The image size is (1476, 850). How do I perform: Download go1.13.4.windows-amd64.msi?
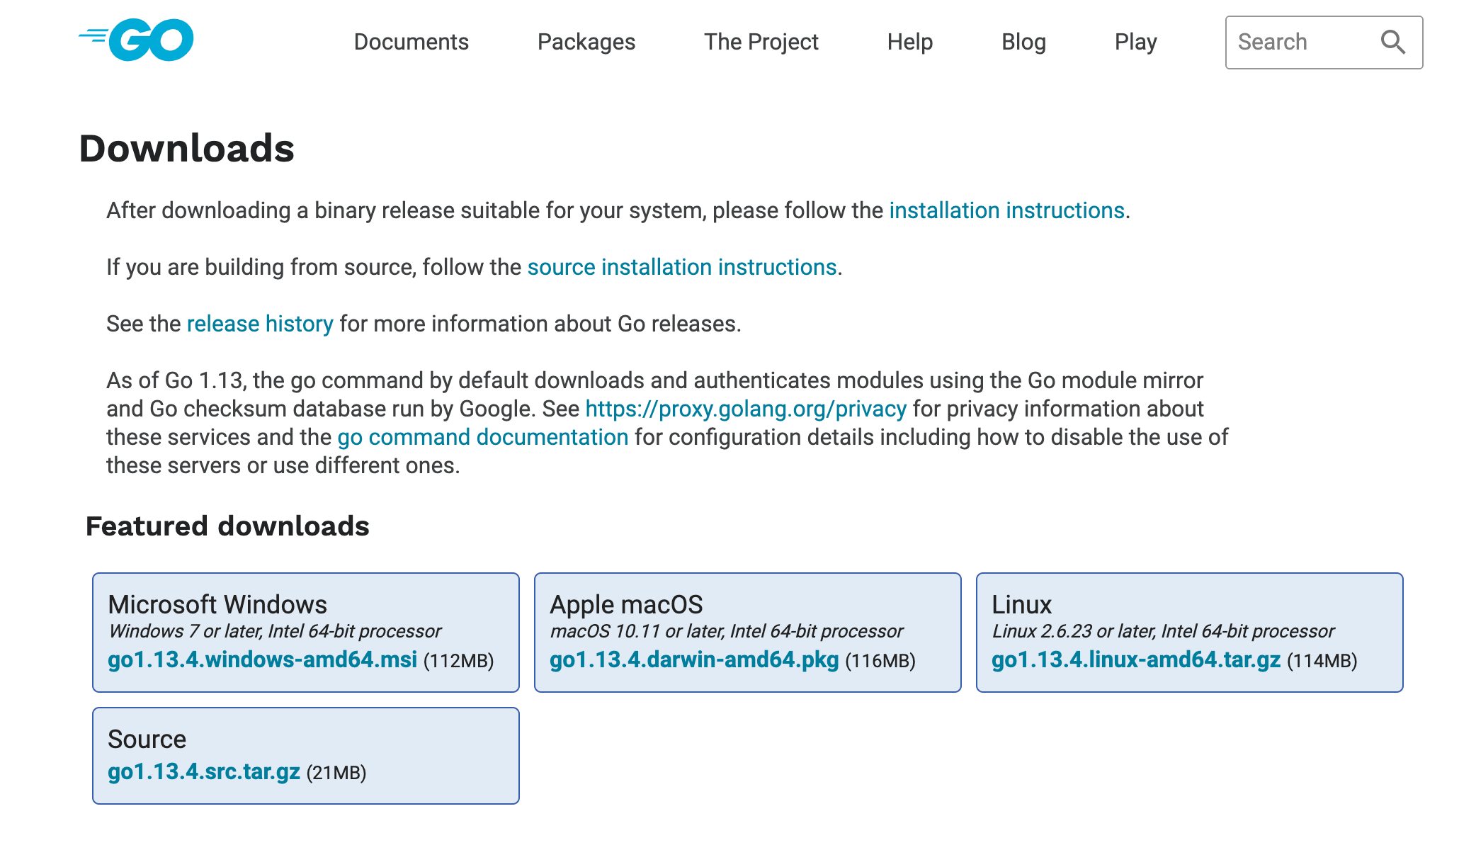click(263, 659)
